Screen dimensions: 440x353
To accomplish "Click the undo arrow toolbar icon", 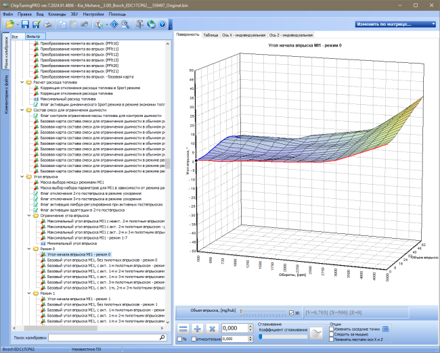I will coord(84,24).
